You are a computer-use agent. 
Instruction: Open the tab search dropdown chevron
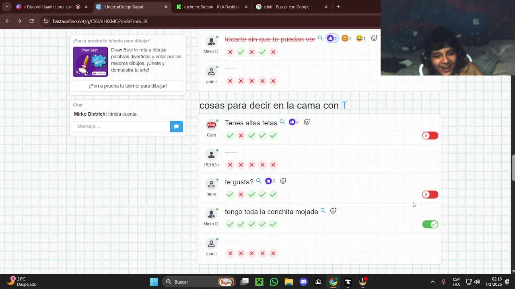(7, 7)
